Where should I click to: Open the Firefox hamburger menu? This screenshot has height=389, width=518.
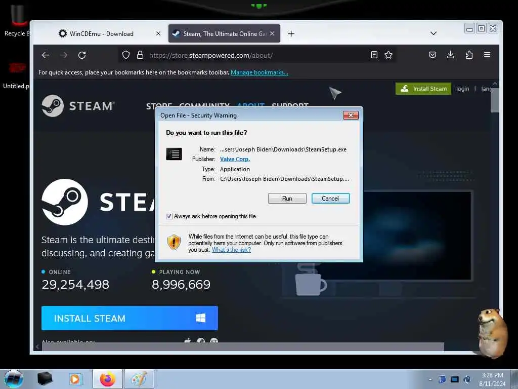pos(487,55)
